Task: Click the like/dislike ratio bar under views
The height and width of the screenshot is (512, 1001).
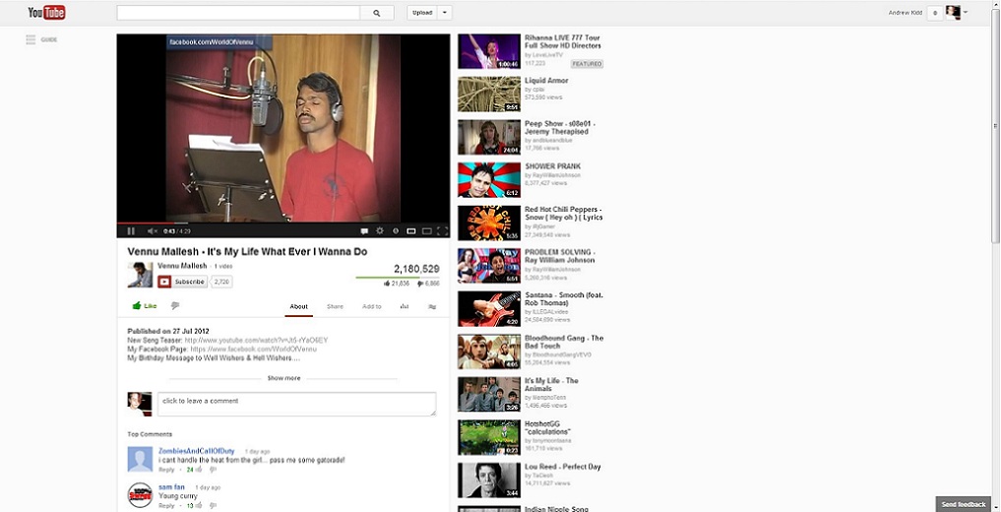Action: click(x=397, y=278)
